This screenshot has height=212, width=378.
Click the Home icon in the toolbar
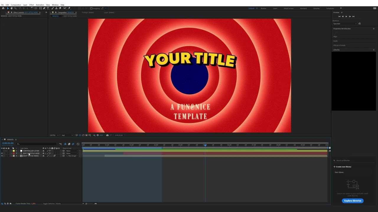pyautogui.click(x=3, y=8)
